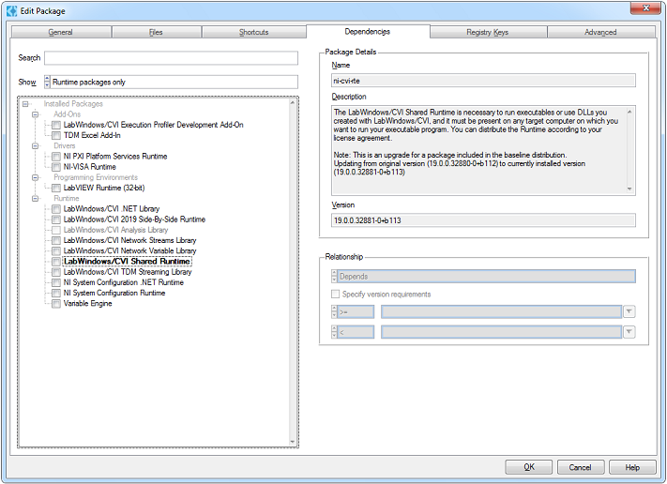Image resolution: width=667 pixels, height=484 pixels.
Task: Select the Variable Engine tree label
Action: 87,303
